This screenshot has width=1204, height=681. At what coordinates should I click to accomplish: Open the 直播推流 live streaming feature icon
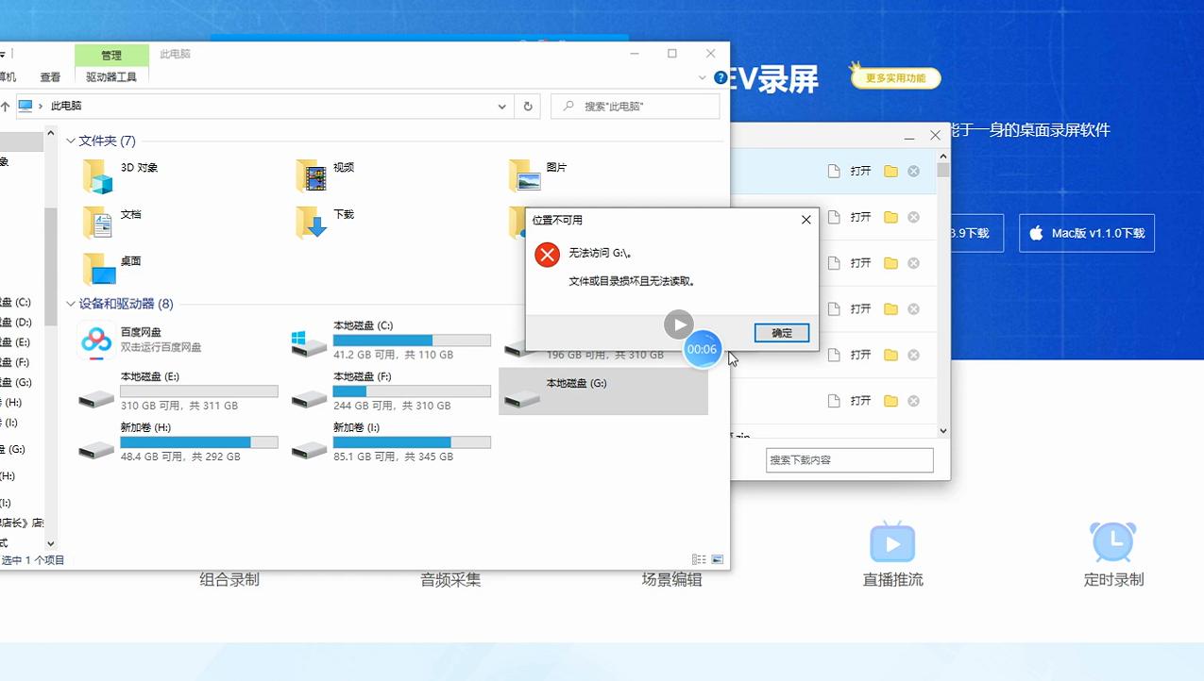(x=891, y=542)
